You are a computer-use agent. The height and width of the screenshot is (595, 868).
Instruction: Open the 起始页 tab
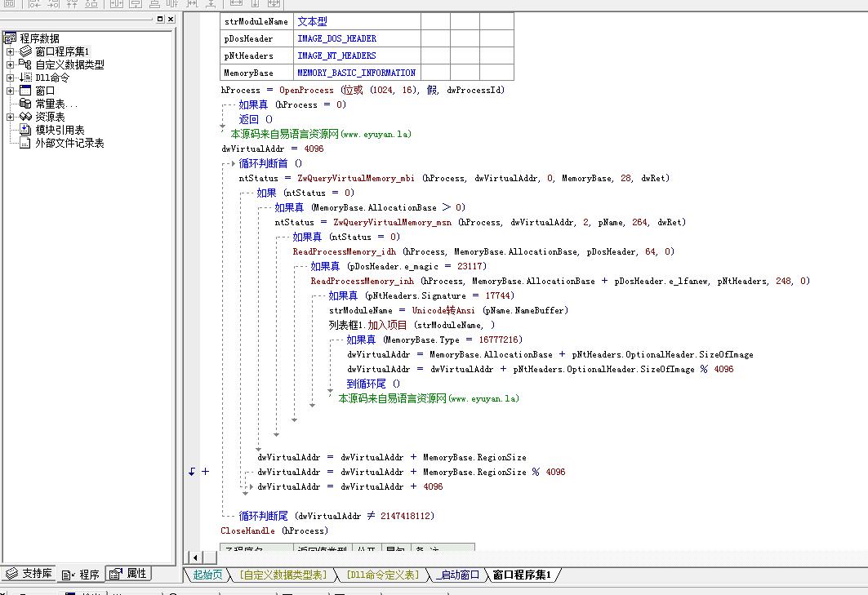(207, 575)
